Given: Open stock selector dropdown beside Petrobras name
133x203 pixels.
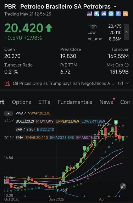Looking at the screenshot, I should coord(115,6).
